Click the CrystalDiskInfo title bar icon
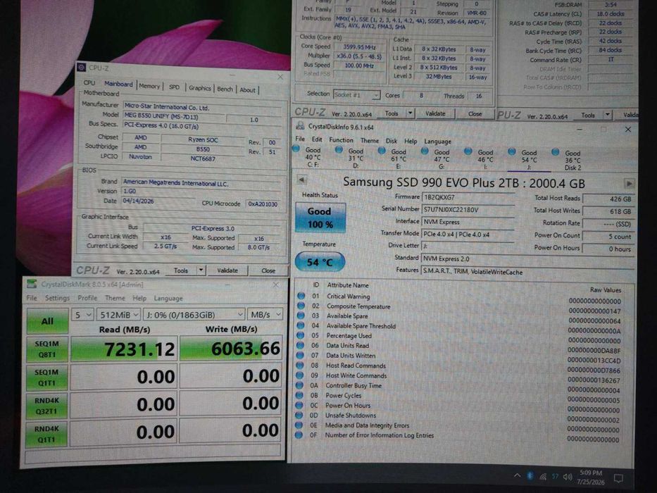The height and width of the screenshot is (493, 657). click(x=299, y=126)
